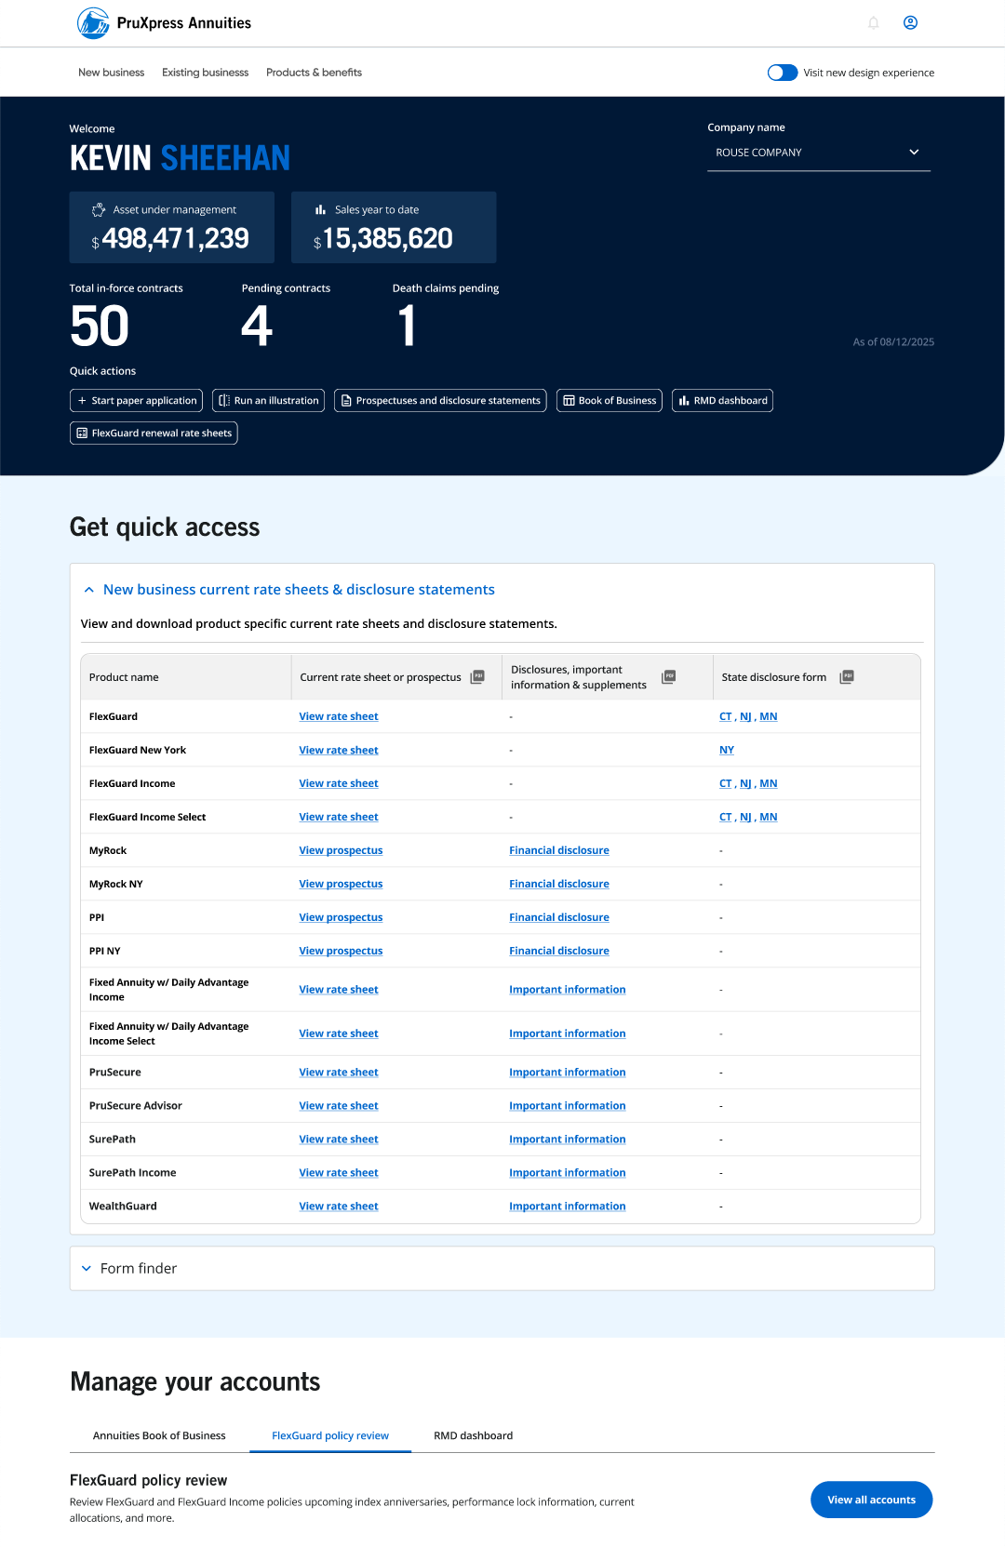View prospectus for MyRock NY

click(341, 884)
